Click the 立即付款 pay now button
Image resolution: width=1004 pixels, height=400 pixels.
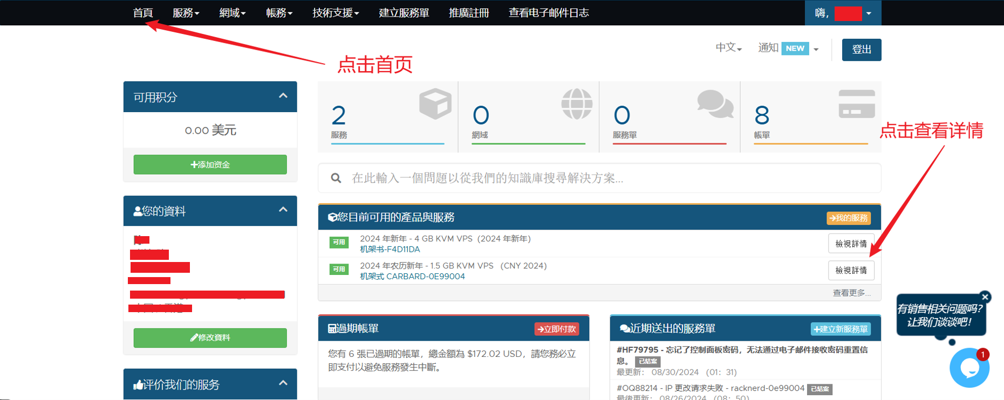click(556, 329)
